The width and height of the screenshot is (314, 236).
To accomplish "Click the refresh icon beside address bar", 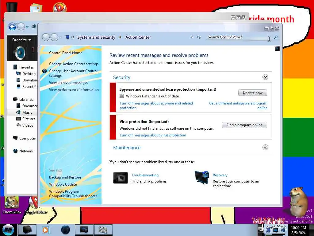I will click(x=199, y=37).
